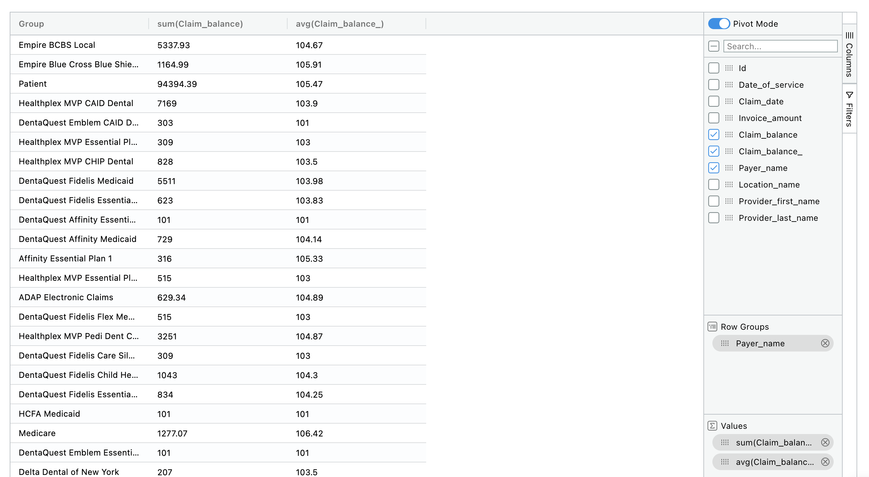
Task: Open the Columns side tab
Action: pyautogui.click(x=849, y=54)
